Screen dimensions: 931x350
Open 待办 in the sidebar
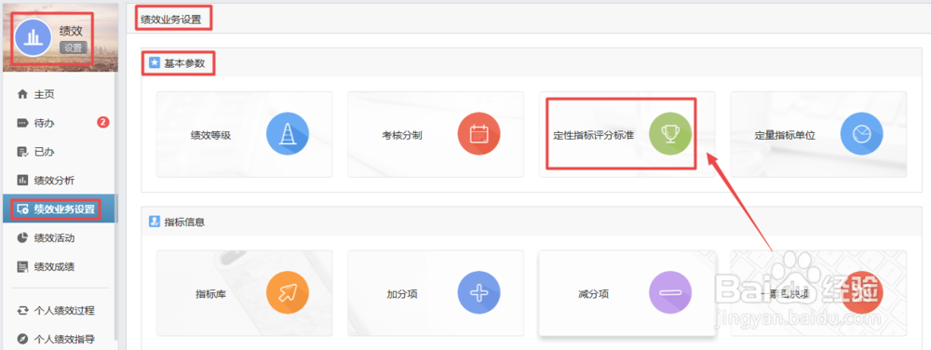(45, 123)
